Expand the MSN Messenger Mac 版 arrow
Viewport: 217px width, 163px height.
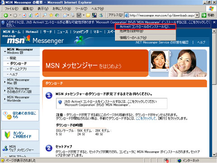click(x=5, y=82)
